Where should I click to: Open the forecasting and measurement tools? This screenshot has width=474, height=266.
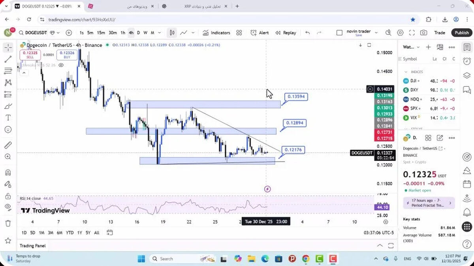point(8,94)
